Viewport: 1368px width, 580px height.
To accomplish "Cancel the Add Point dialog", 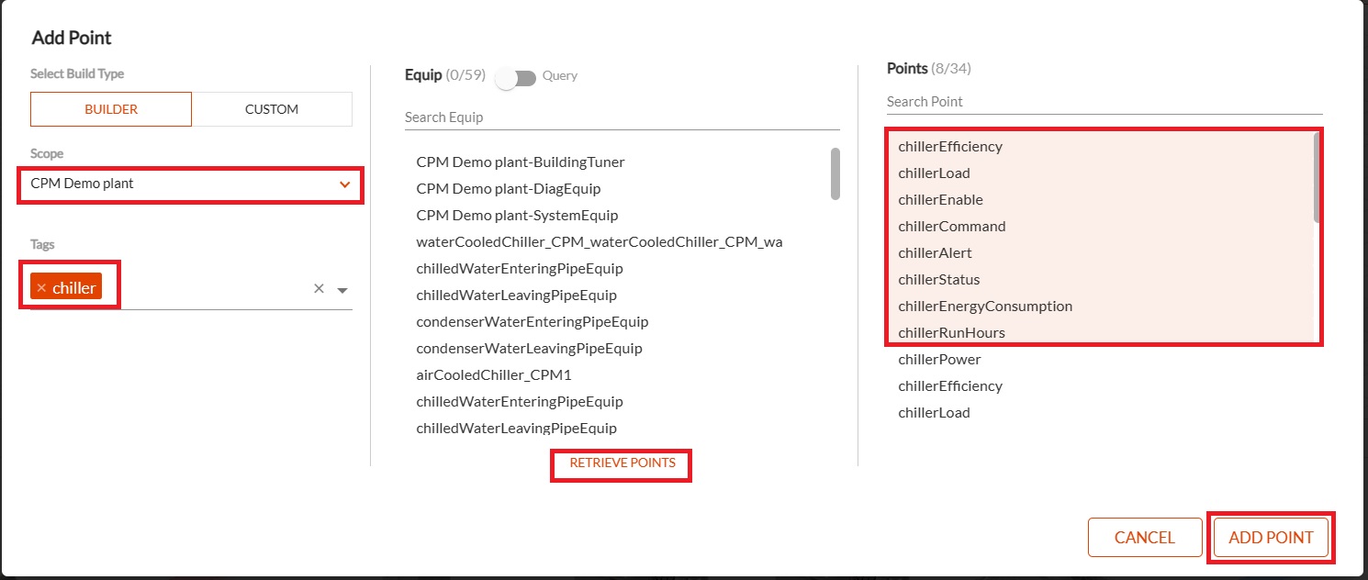I will tap(1145, 538).
